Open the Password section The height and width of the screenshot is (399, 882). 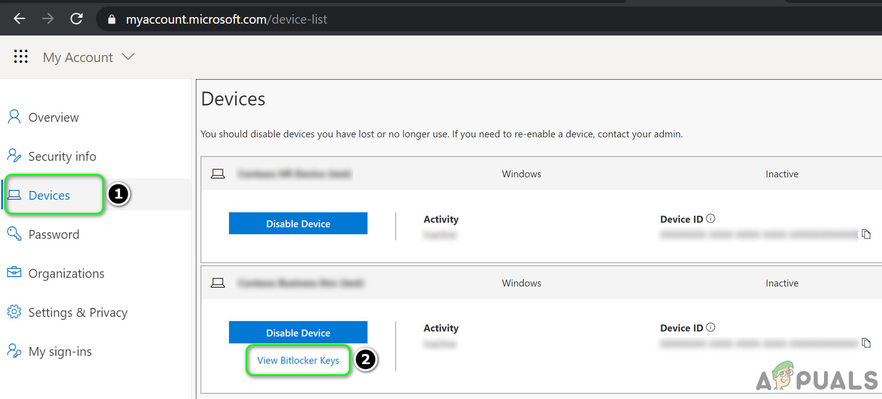pos(53,234)
